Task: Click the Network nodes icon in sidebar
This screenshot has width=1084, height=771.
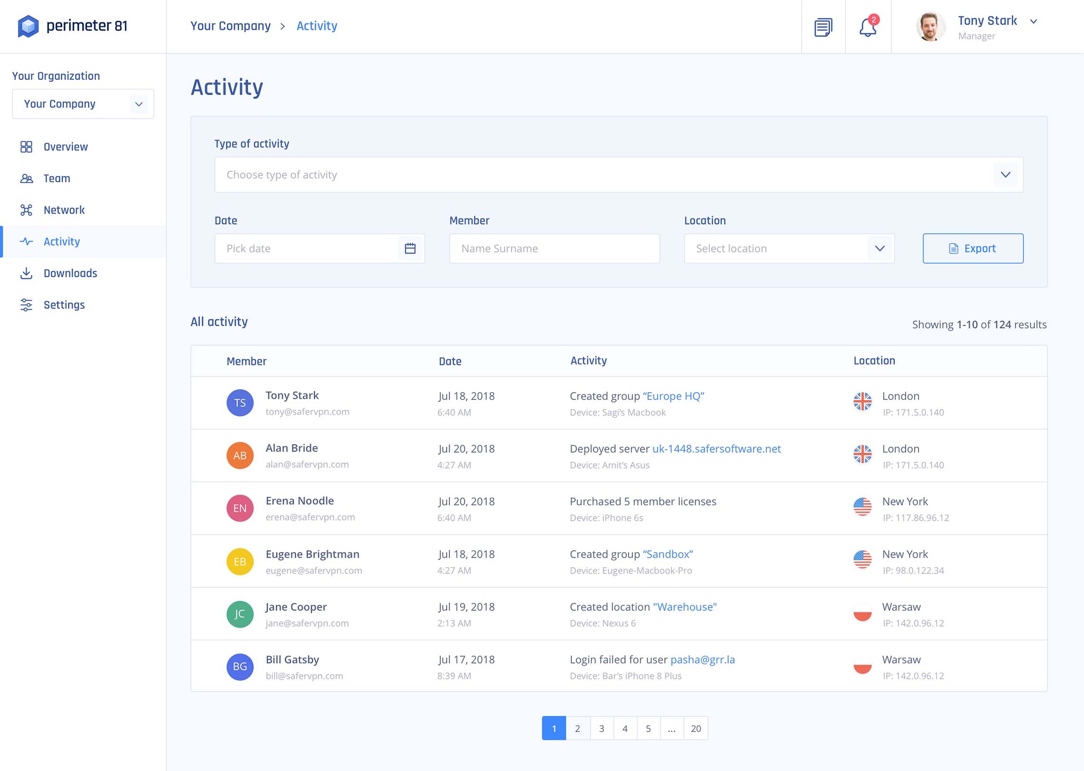Action: pyautogui.click(x=27, y=210)
